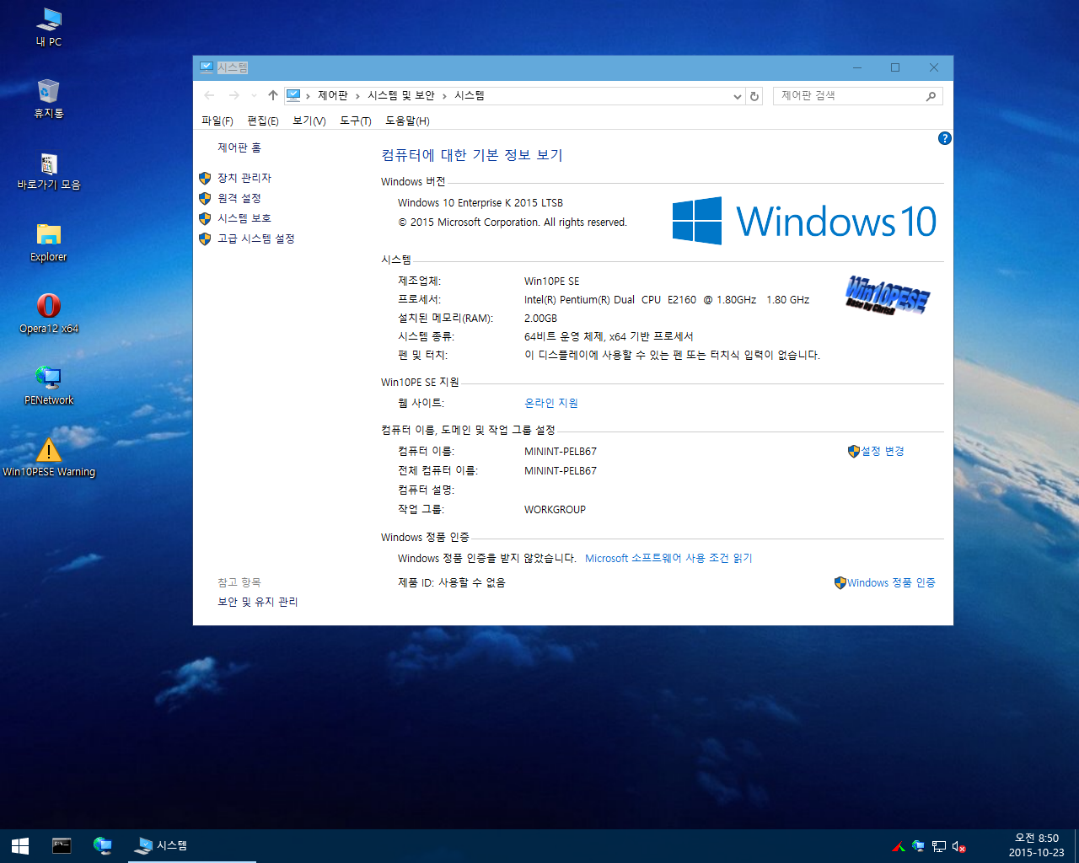Click the Back navigation arrow
1079x863 pixels.
pos(210,95)
